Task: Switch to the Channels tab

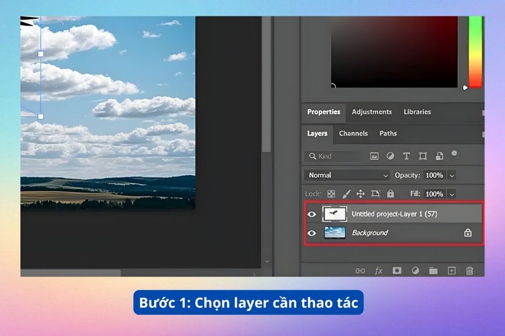Action: tap(353, 134)
